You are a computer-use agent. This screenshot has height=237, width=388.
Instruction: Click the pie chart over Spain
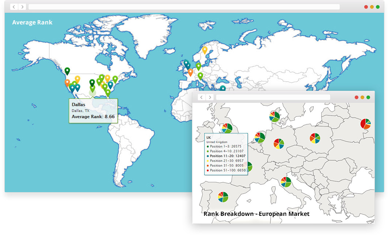(223, 197)
